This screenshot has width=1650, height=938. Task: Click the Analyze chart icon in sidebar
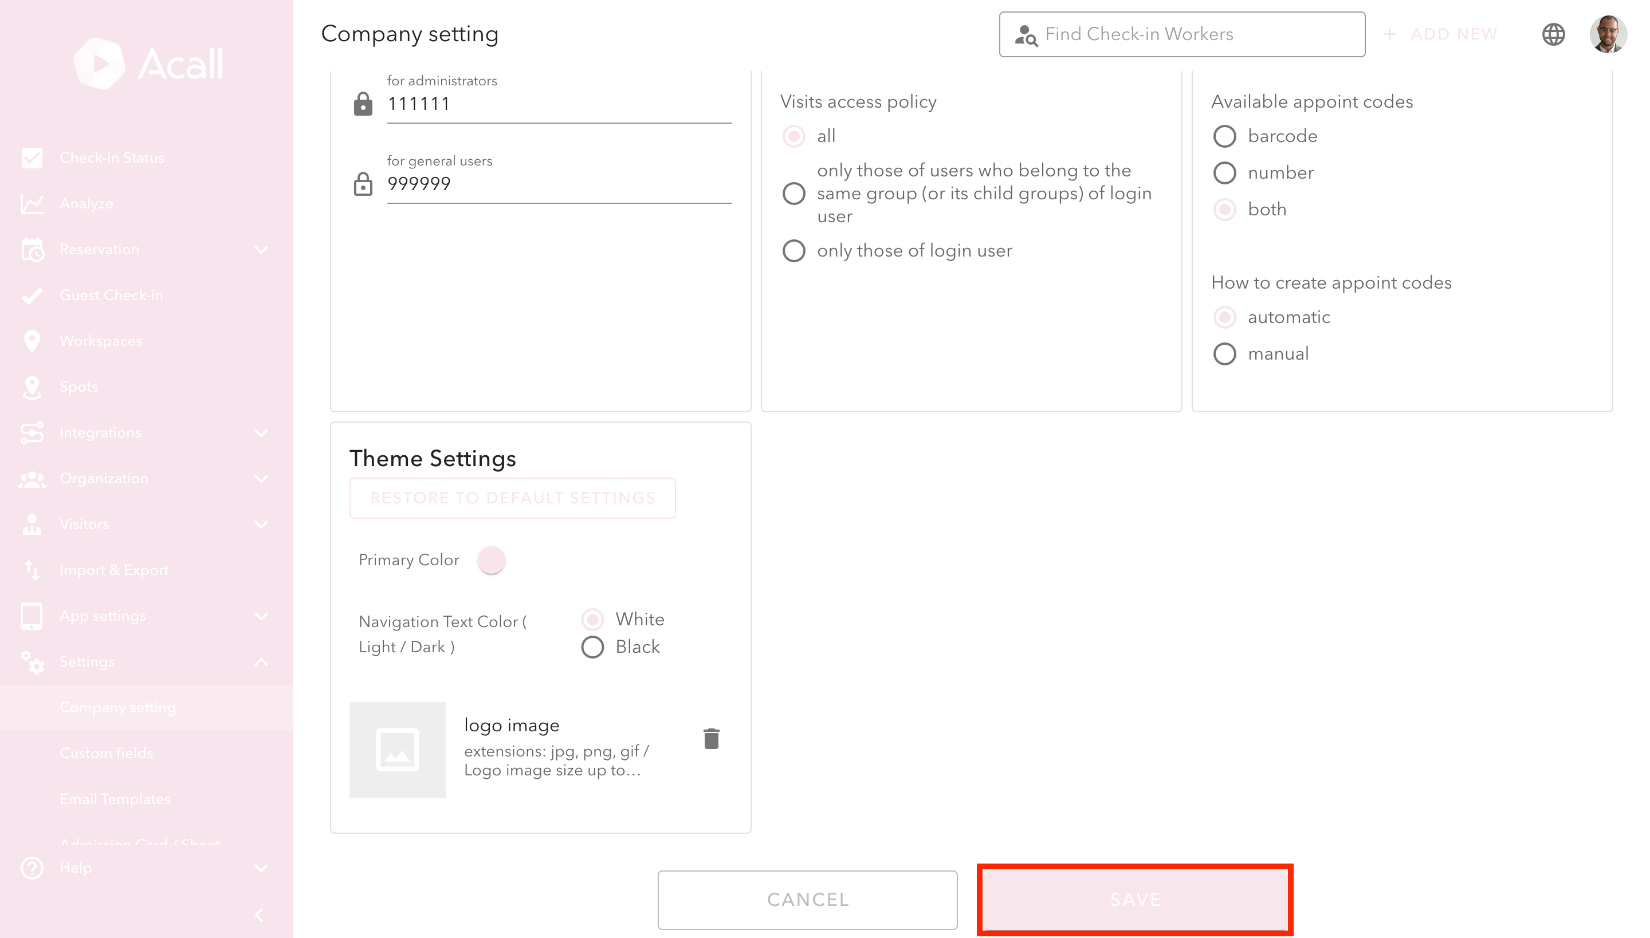coord(32,204)
